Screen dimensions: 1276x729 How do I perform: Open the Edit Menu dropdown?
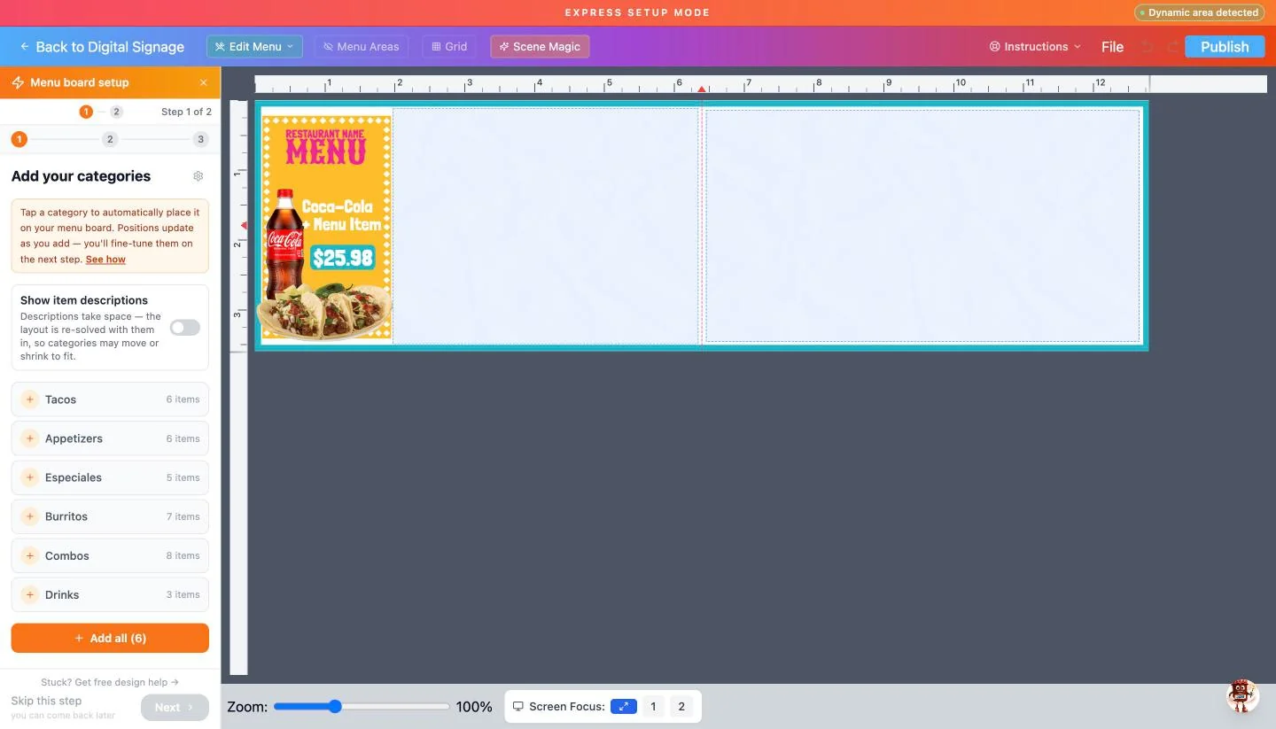(x=254, y=47)
